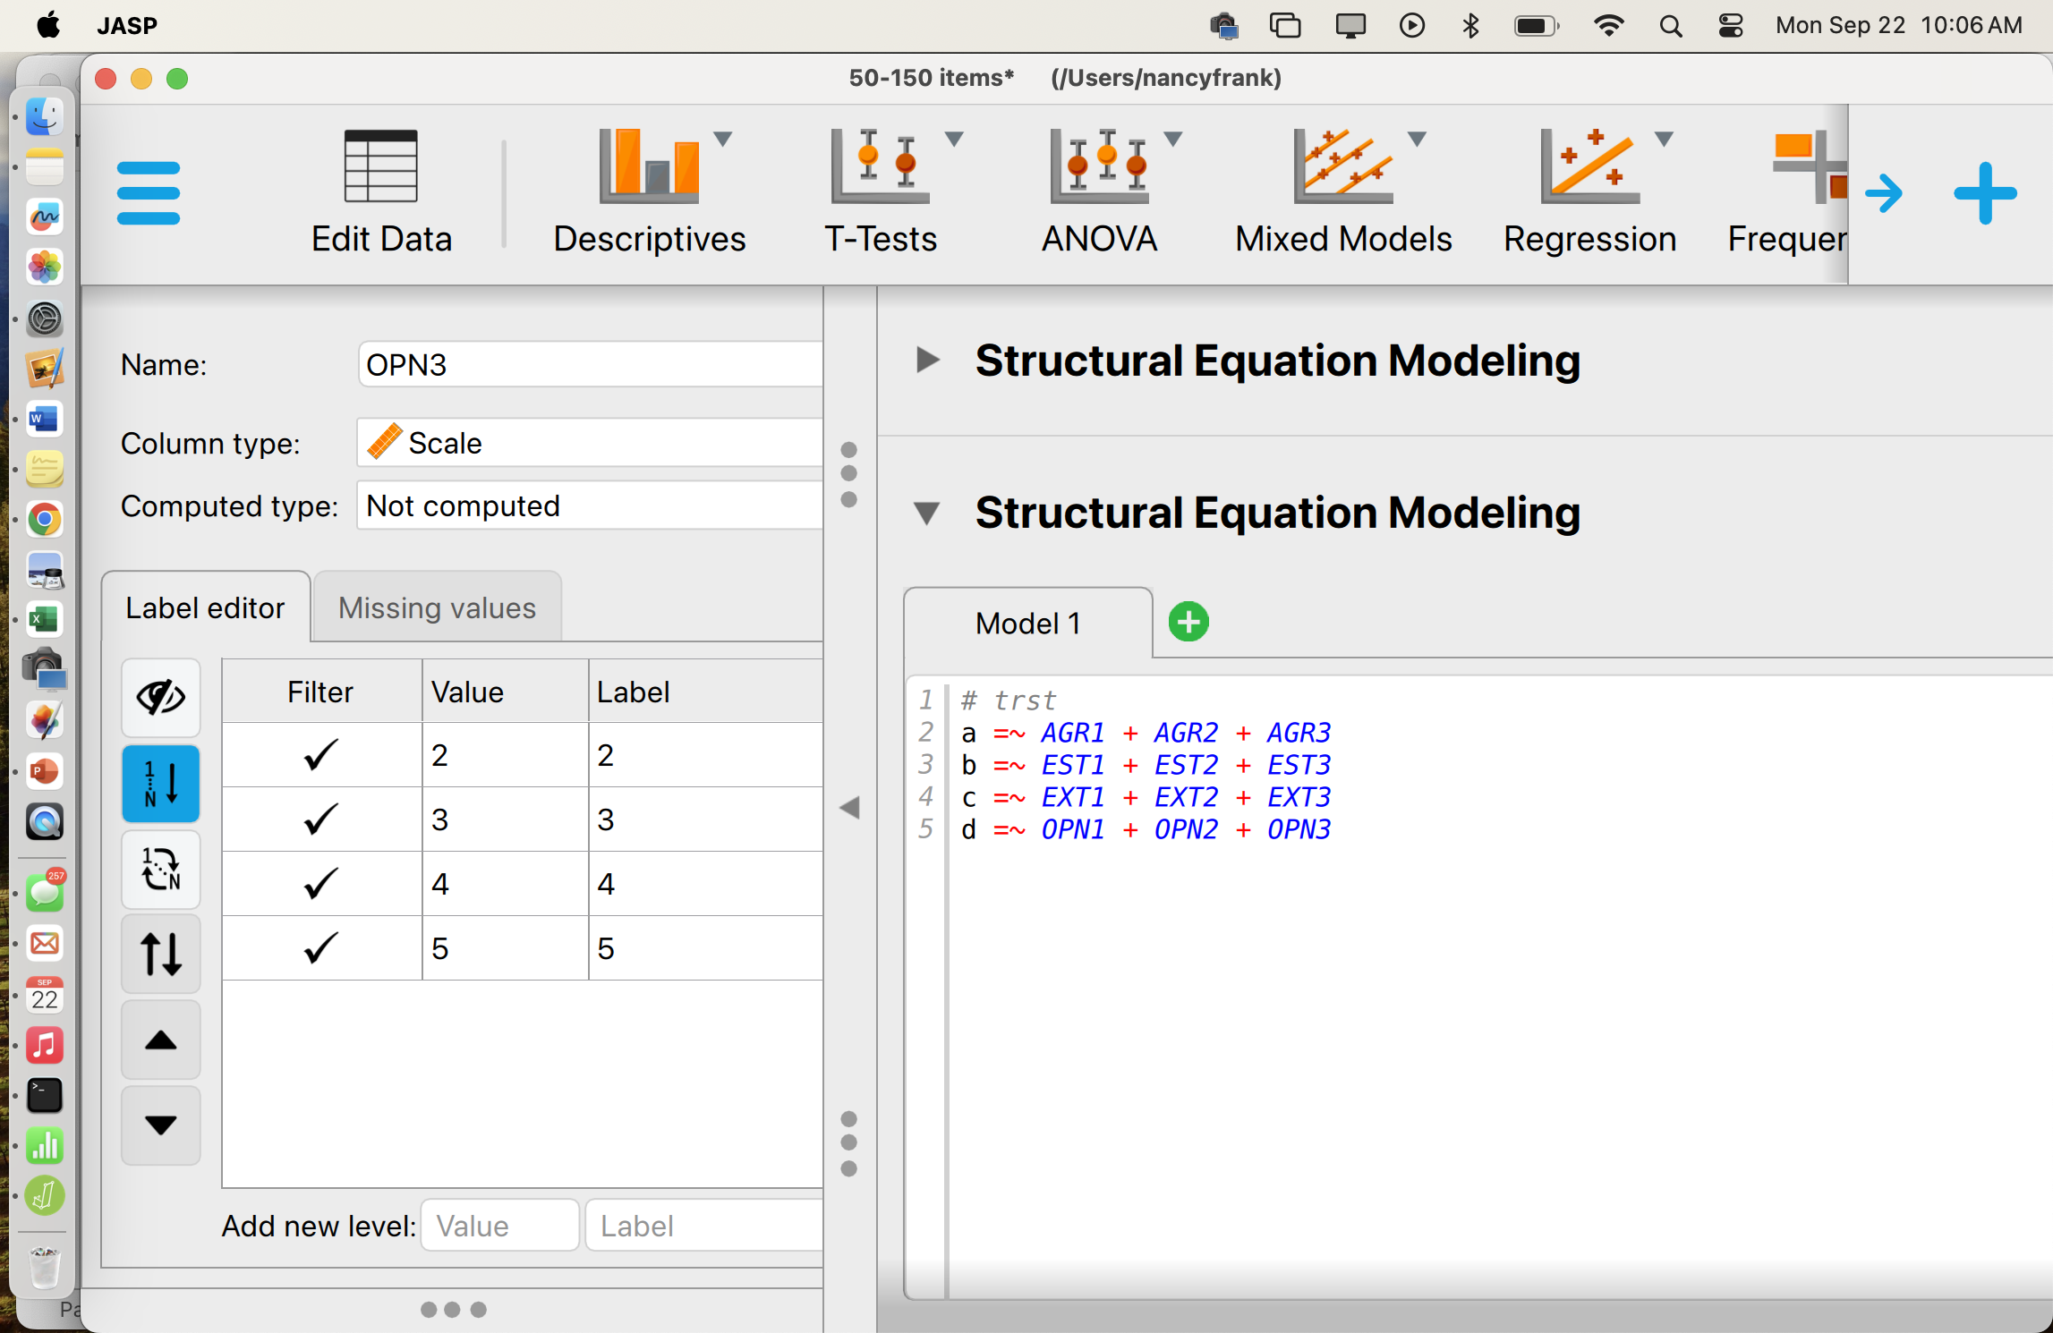Open the T-Tests module

pos(880,167)
